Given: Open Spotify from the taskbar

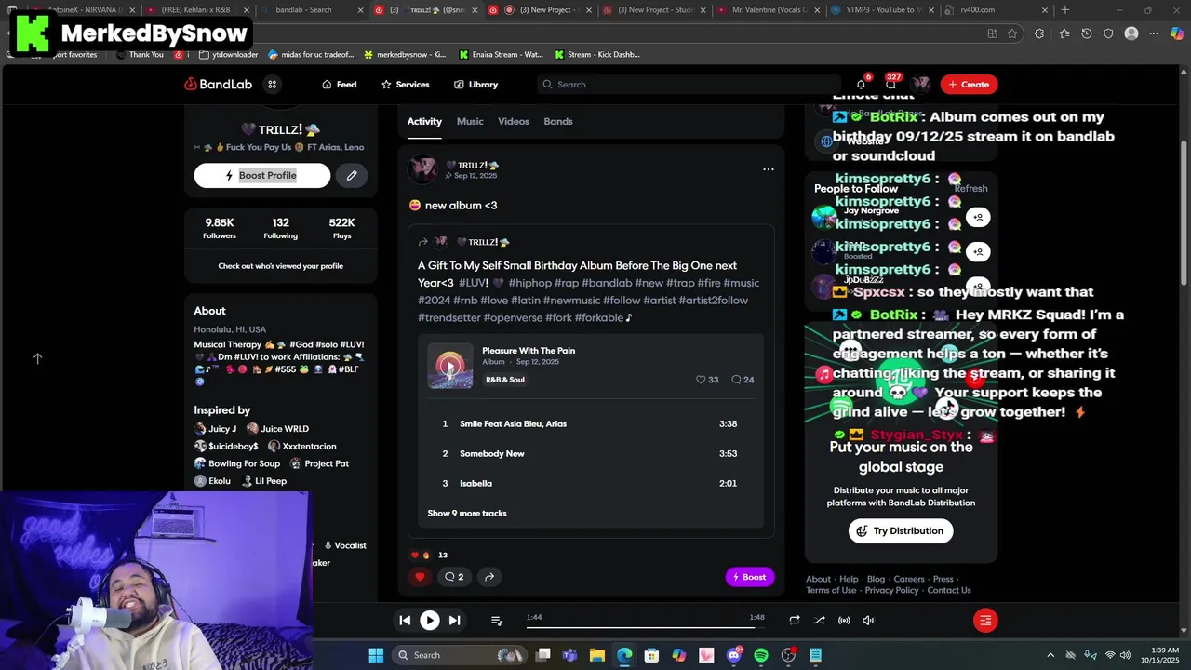Looking at the screenshot, I should click(761, 655).
